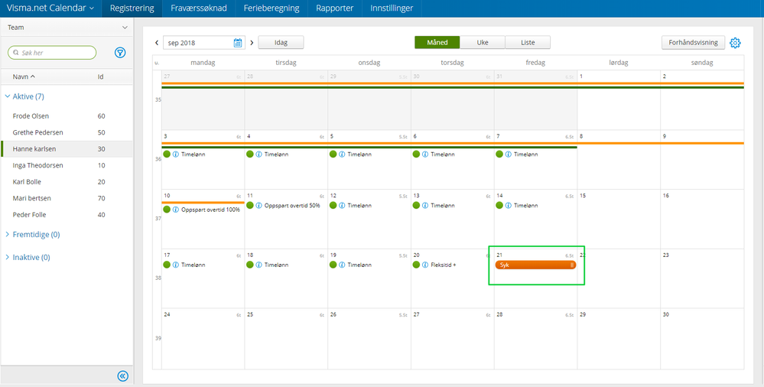This screenshot has width=764, height=387.
Task: Click info icon on 4 September Timelønn
Action: click(x=258, y=154)
